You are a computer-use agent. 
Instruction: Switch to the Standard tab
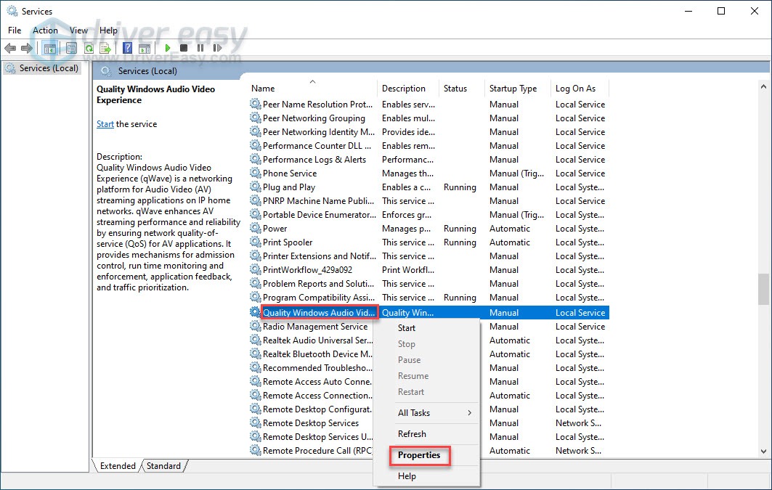pyautogui.click(x=163, y=466)
